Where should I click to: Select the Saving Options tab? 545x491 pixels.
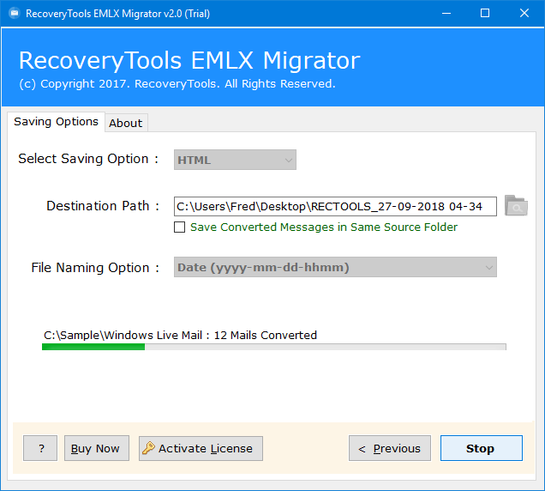(x=56, y=122)
